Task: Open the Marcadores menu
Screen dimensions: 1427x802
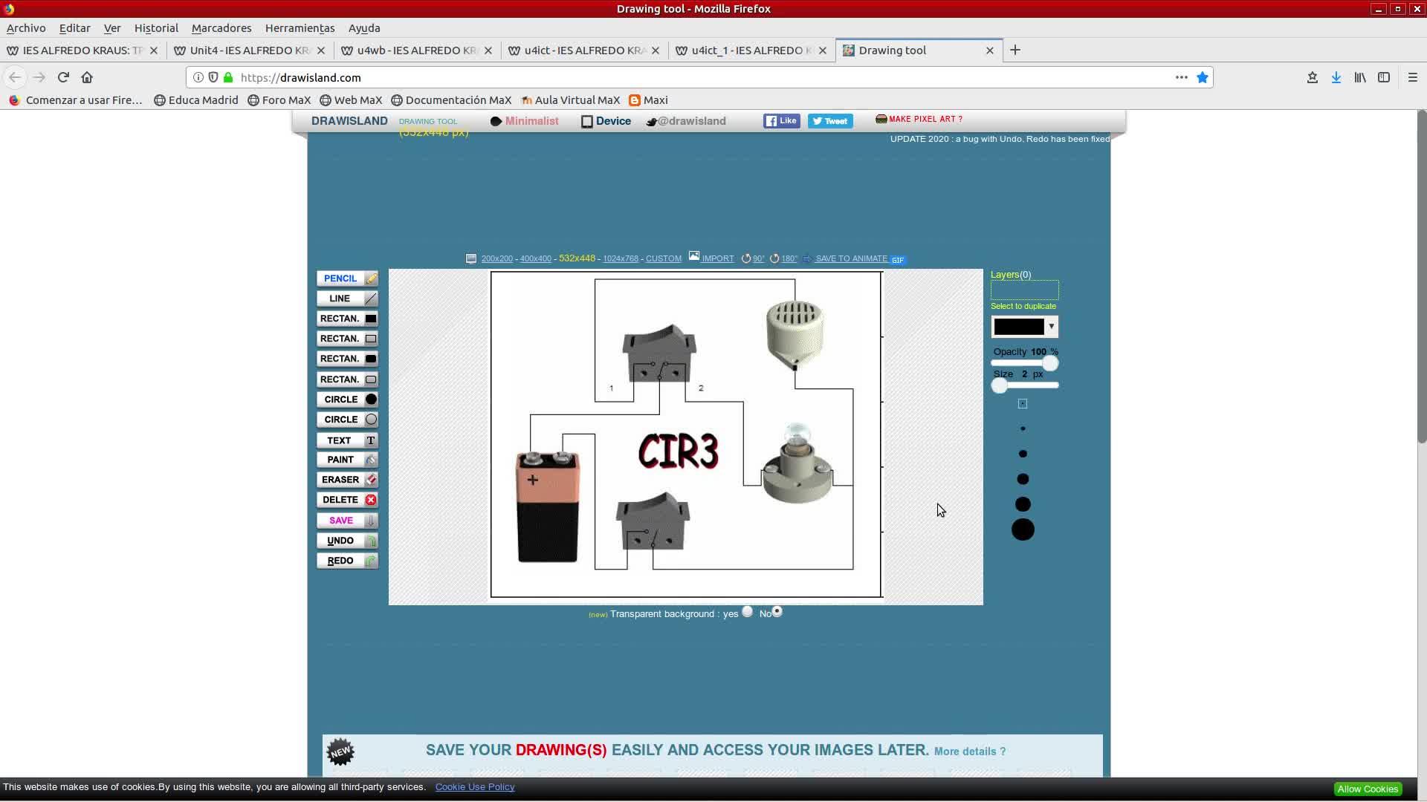Action: pos(221,28)
